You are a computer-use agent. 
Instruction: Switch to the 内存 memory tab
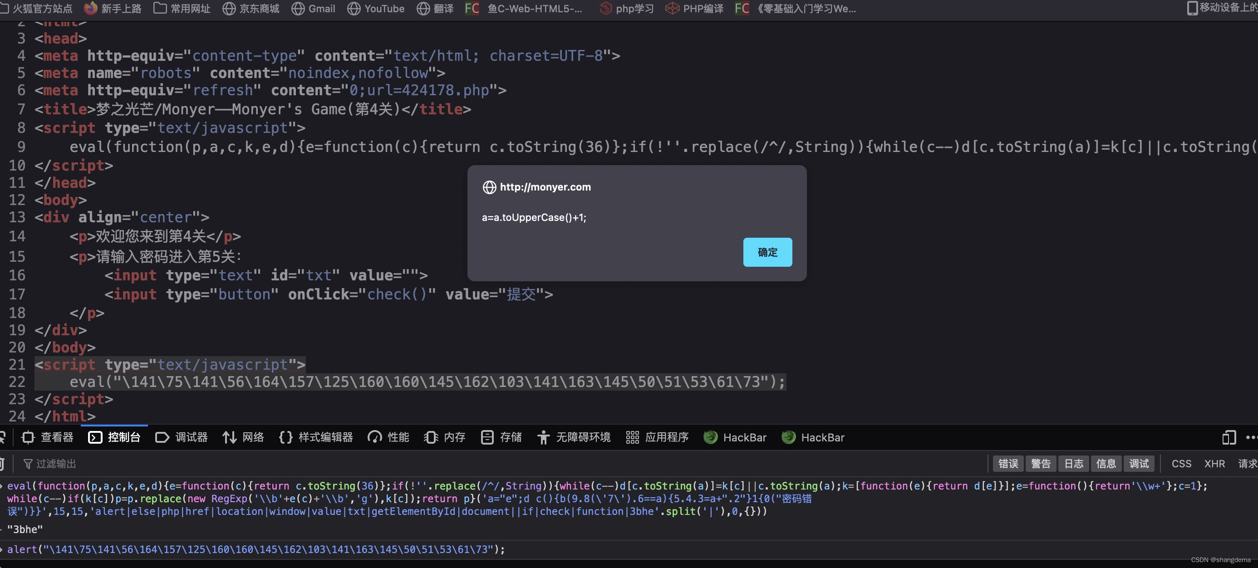pyautogui.click(x=445, y=437)
